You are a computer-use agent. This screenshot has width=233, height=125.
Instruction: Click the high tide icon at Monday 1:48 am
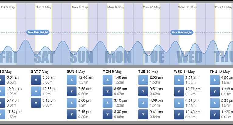point(107,80)
